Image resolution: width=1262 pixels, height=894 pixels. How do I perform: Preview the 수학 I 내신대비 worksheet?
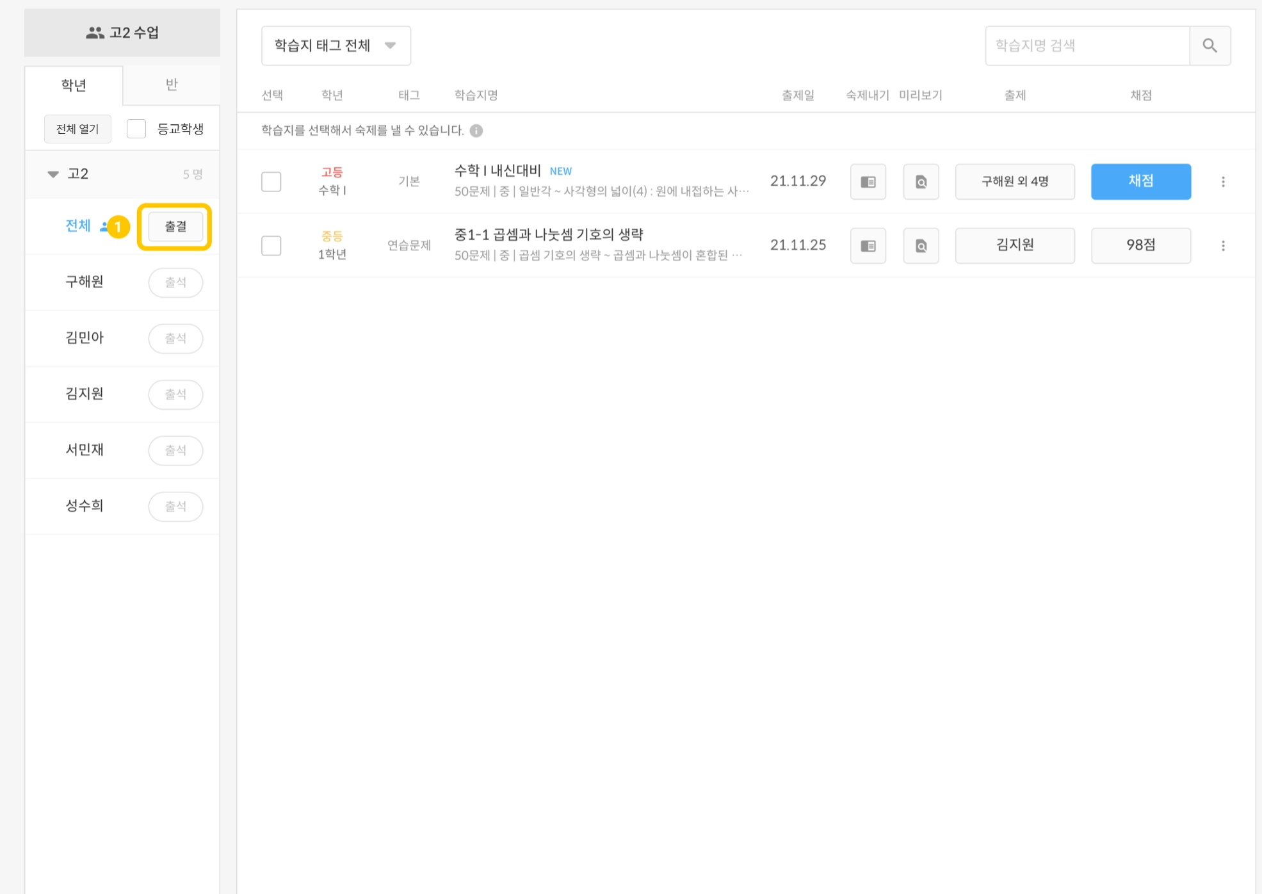point(921,182)
